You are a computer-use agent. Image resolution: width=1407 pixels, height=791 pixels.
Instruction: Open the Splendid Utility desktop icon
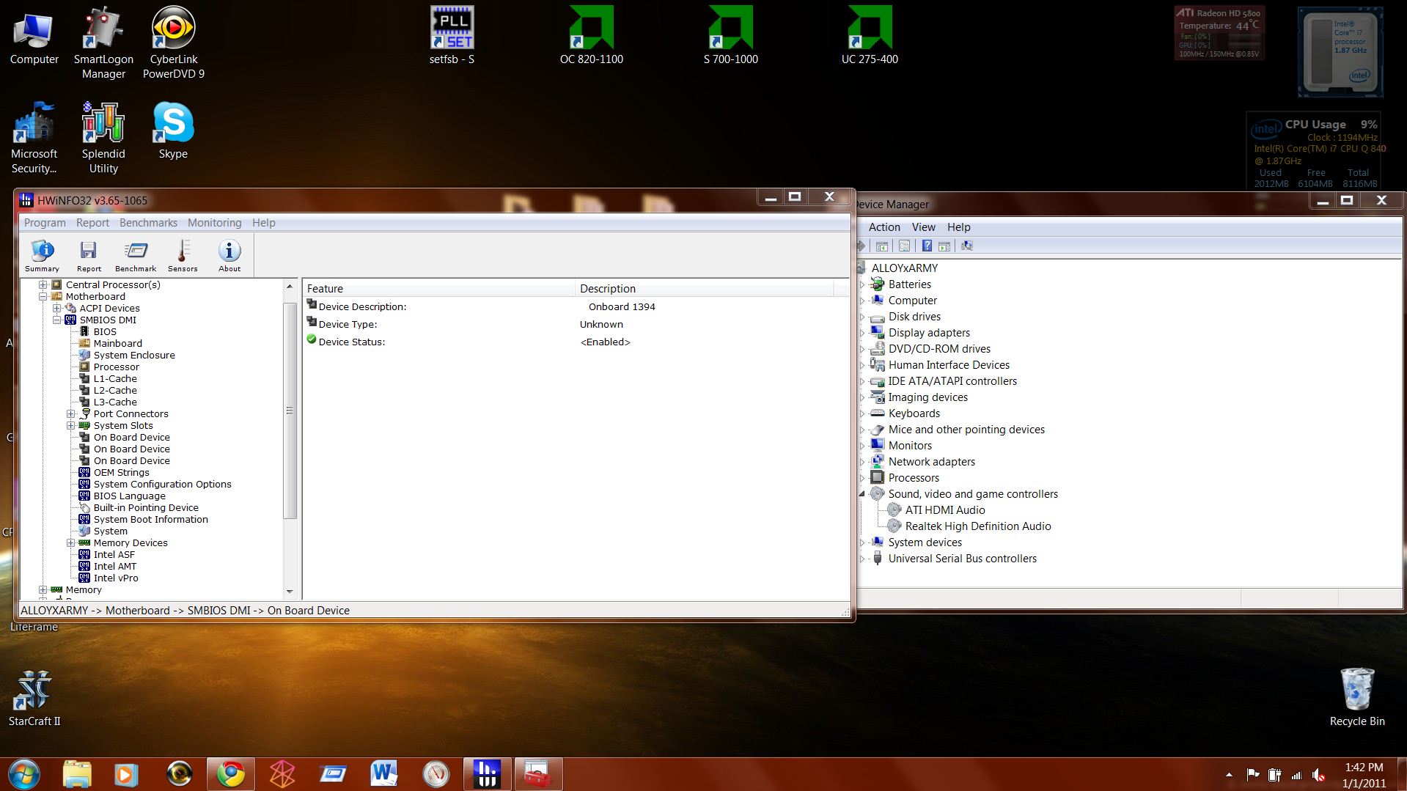tap(103, 138)
